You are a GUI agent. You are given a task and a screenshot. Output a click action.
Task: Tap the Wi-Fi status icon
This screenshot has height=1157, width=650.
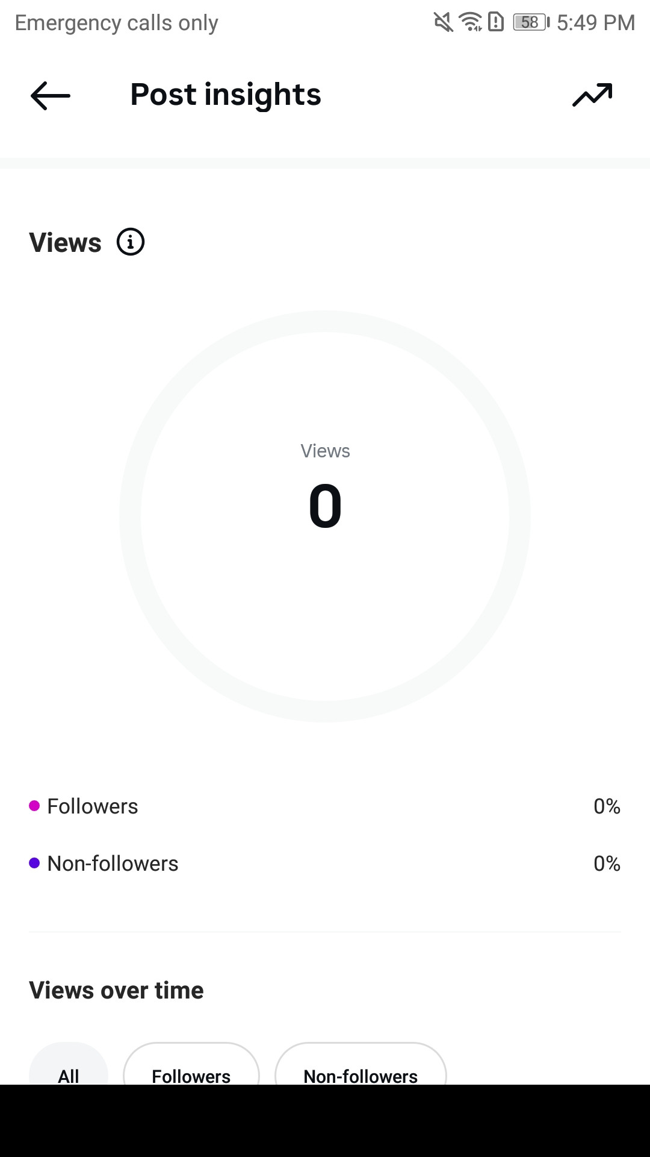pos(471,22)
